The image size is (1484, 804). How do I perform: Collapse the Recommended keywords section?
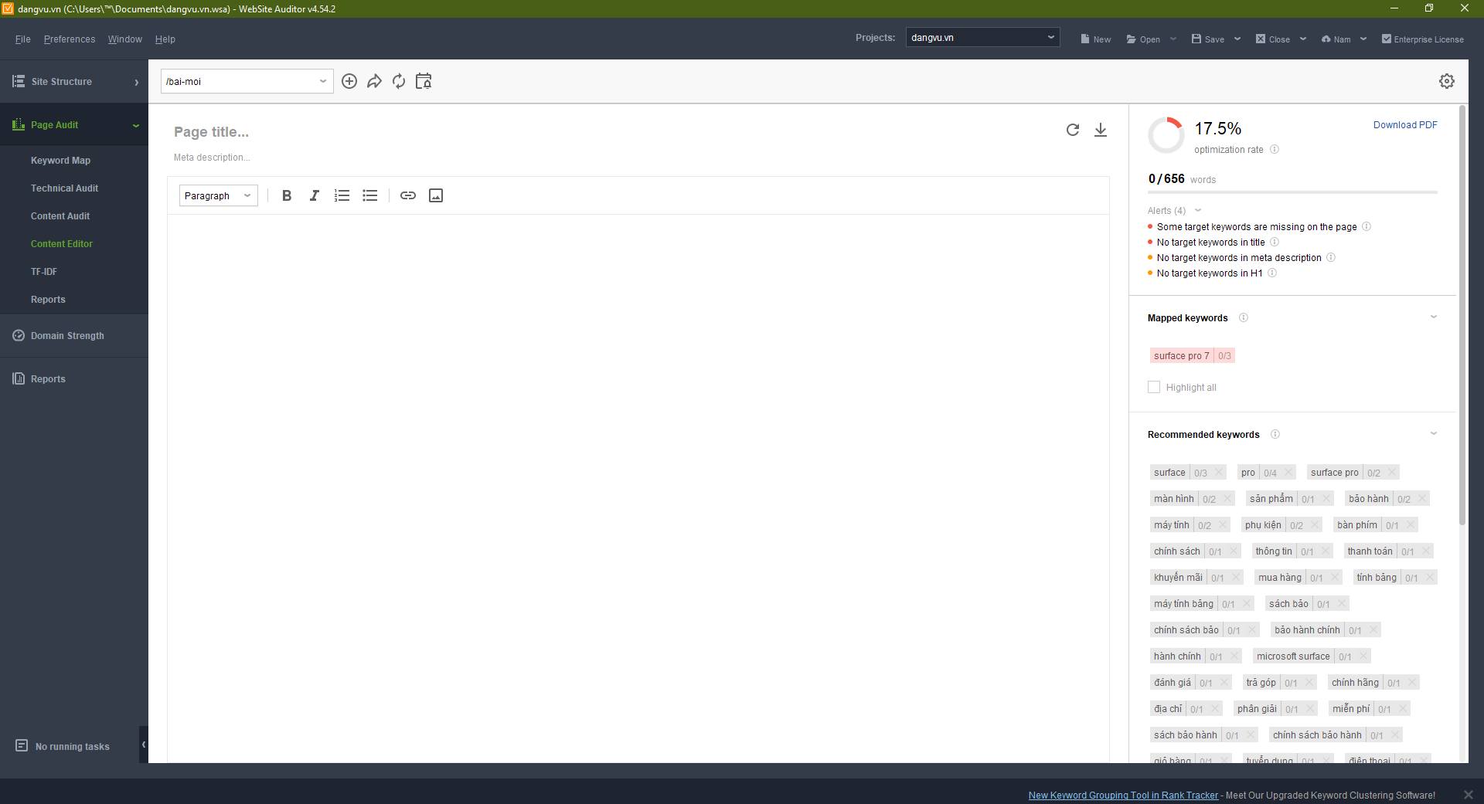pos(1434,434)
